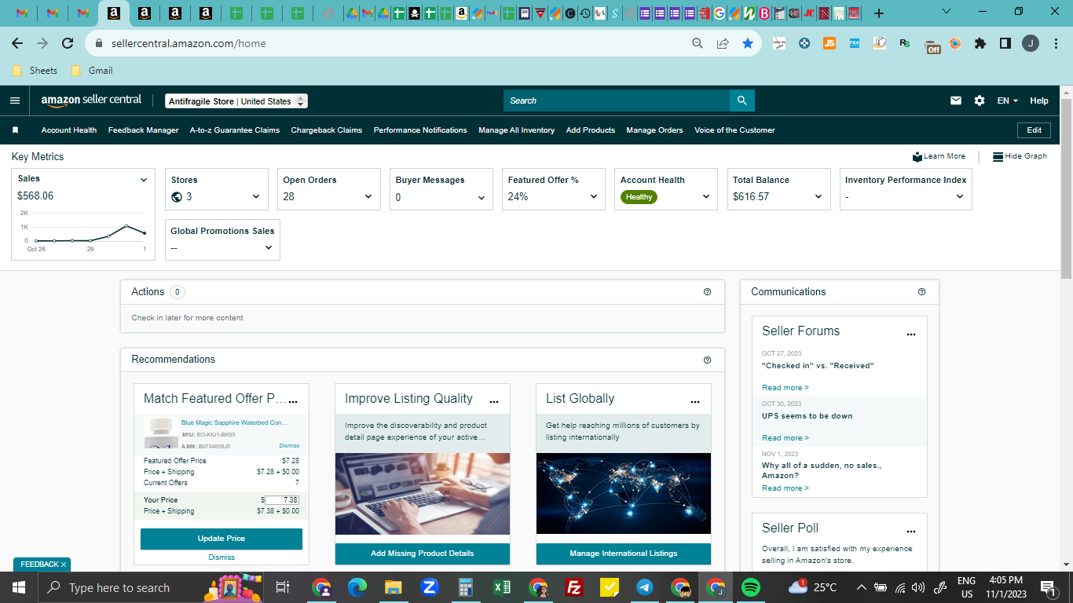Image resolution: width=1073 pixels, height=603 pixels.
Task: Click the List Globally world map image
Action: (624, 494)
